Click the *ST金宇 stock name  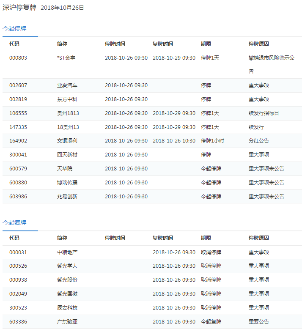coord(66,58)
